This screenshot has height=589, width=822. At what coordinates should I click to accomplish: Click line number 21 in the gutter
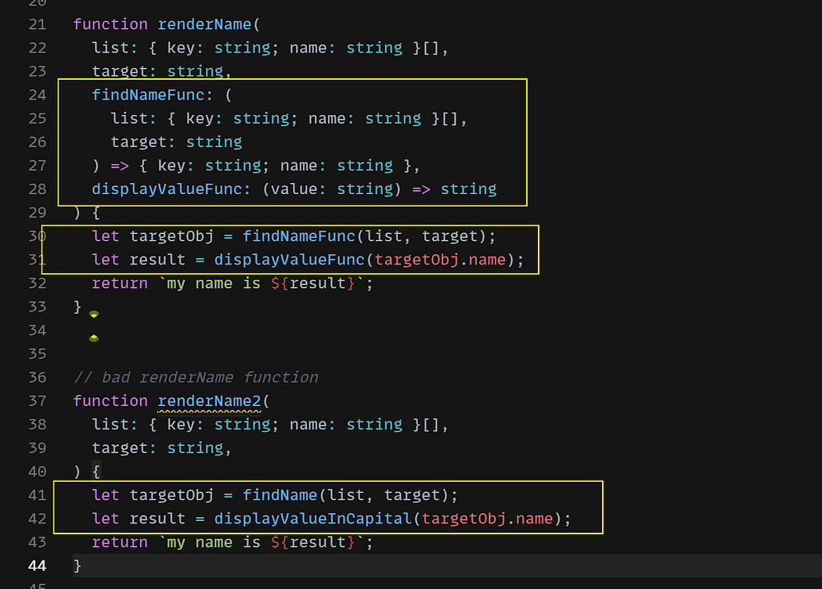click(x=38, y=24)
